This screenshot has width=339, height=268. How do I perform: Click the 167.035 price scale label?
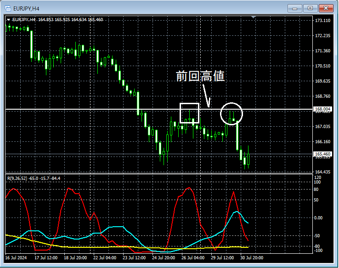322,126
